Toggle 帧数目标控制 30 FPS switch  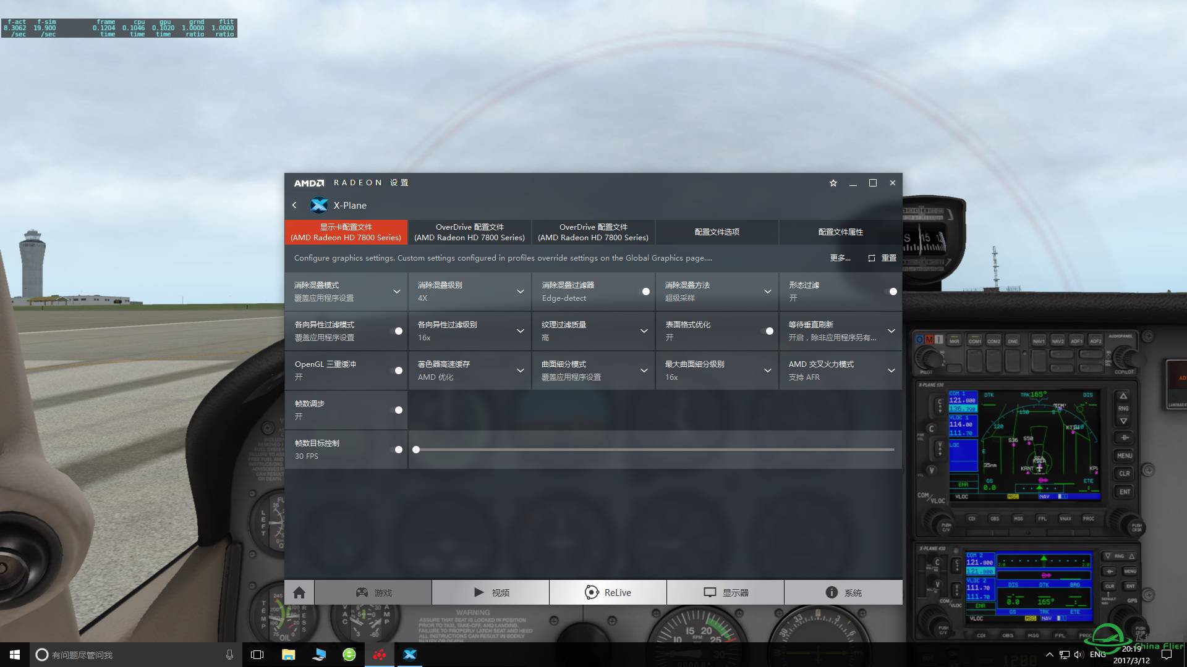tap(398, 450)
